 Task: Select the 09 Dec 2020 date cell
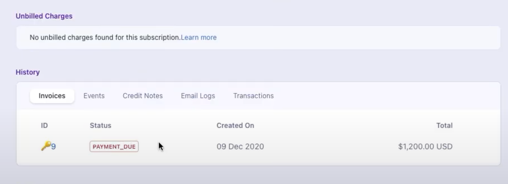(240, 147)
